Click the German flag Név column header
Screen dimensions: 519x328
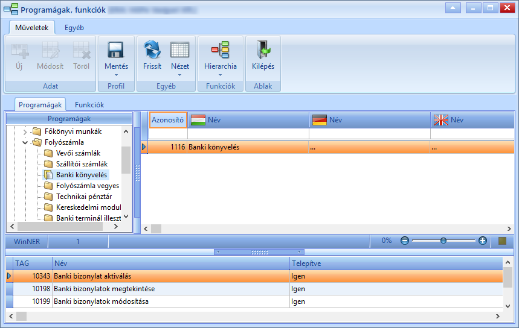click(x=370, y=120)
